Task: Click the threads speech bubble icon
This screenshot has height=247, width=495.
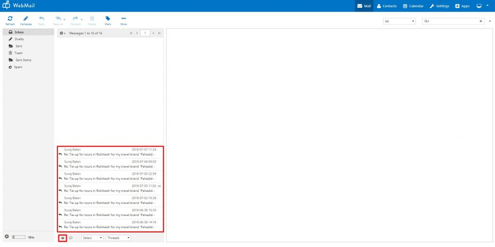Action: coord(71,238)
